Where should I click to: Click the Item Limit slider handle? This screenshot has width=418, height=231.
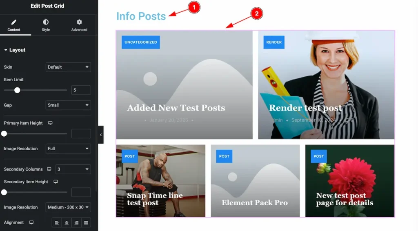[x=17, y=90]
